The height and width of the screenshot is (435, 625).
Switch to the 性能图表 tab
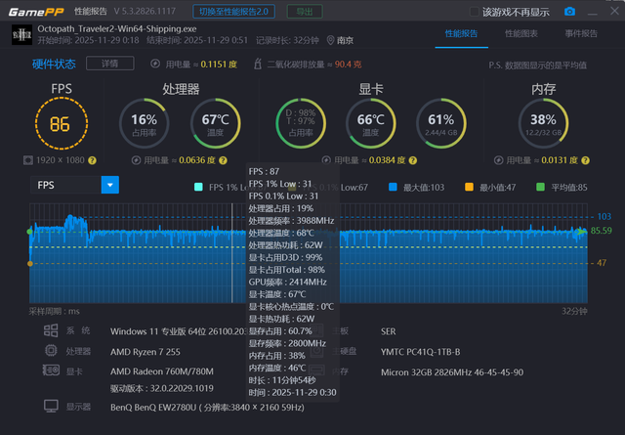521,33
